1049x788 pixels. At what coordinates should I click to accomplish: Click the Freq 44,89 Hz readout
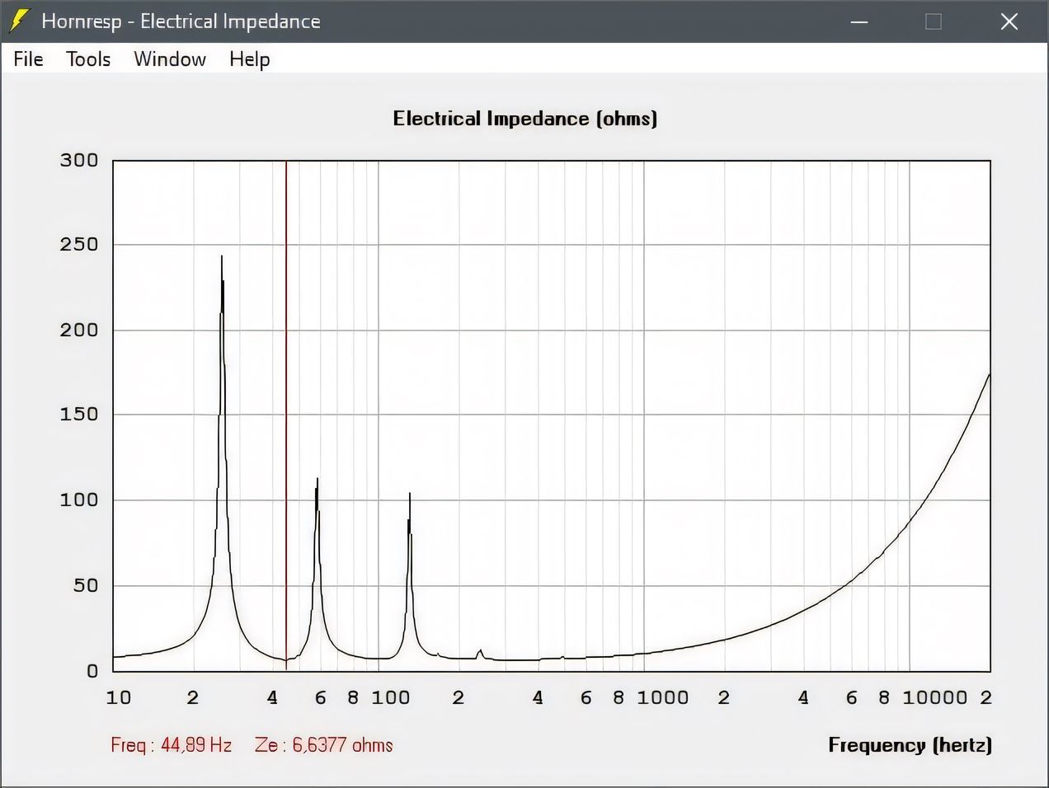172,745
